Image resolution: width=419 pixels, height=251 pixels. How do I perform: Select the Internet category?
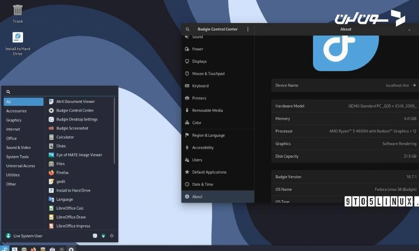[x=23, y=129]
